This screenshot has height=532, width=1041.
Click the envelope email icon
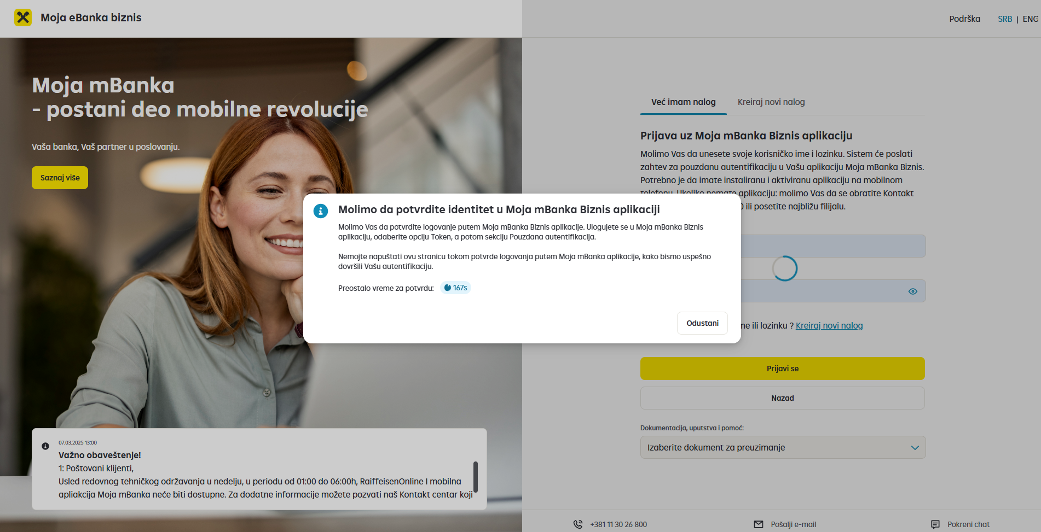(x=759, y=524)
